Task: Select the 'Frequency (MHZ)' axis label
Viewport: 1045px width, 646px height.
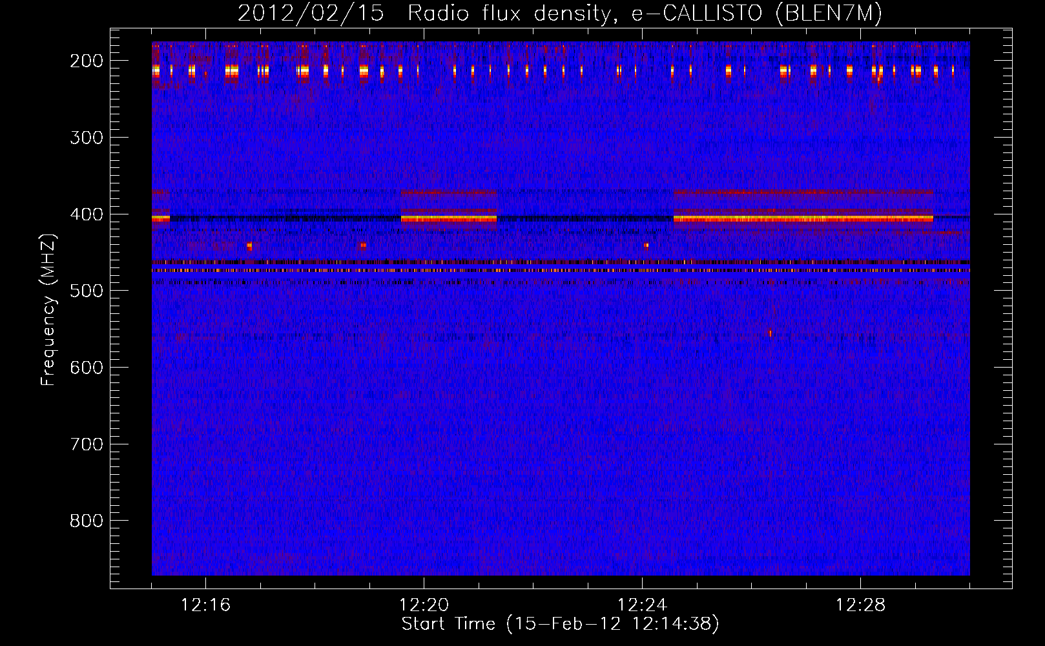Action: tap(48, 309)
